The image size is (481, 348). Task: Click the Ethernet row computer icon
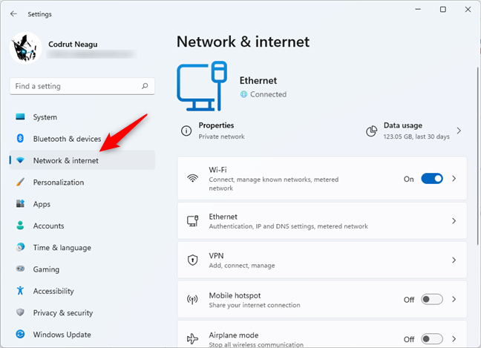click(x=193, y=221)
